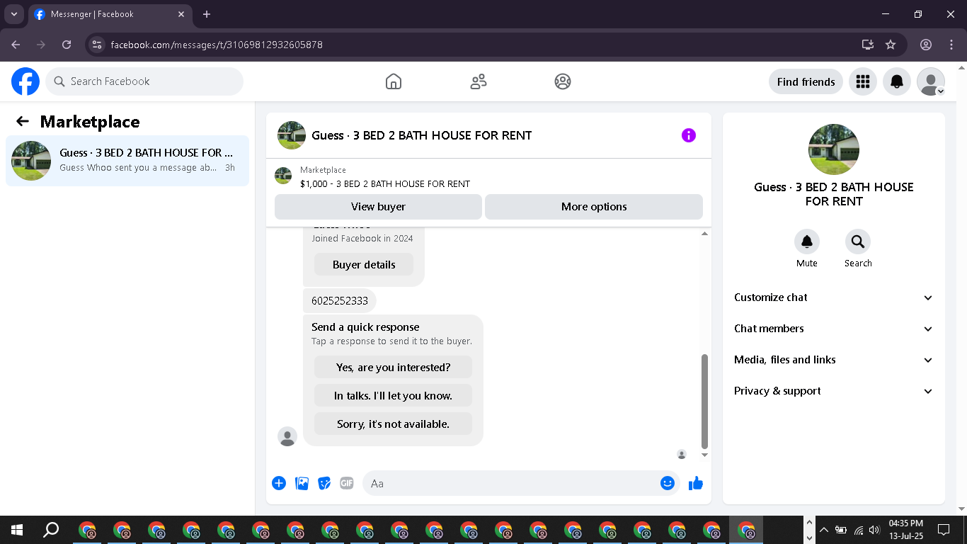Click the listing thumbnail in chat header
967x544 pixels.
tap(292, 135)
